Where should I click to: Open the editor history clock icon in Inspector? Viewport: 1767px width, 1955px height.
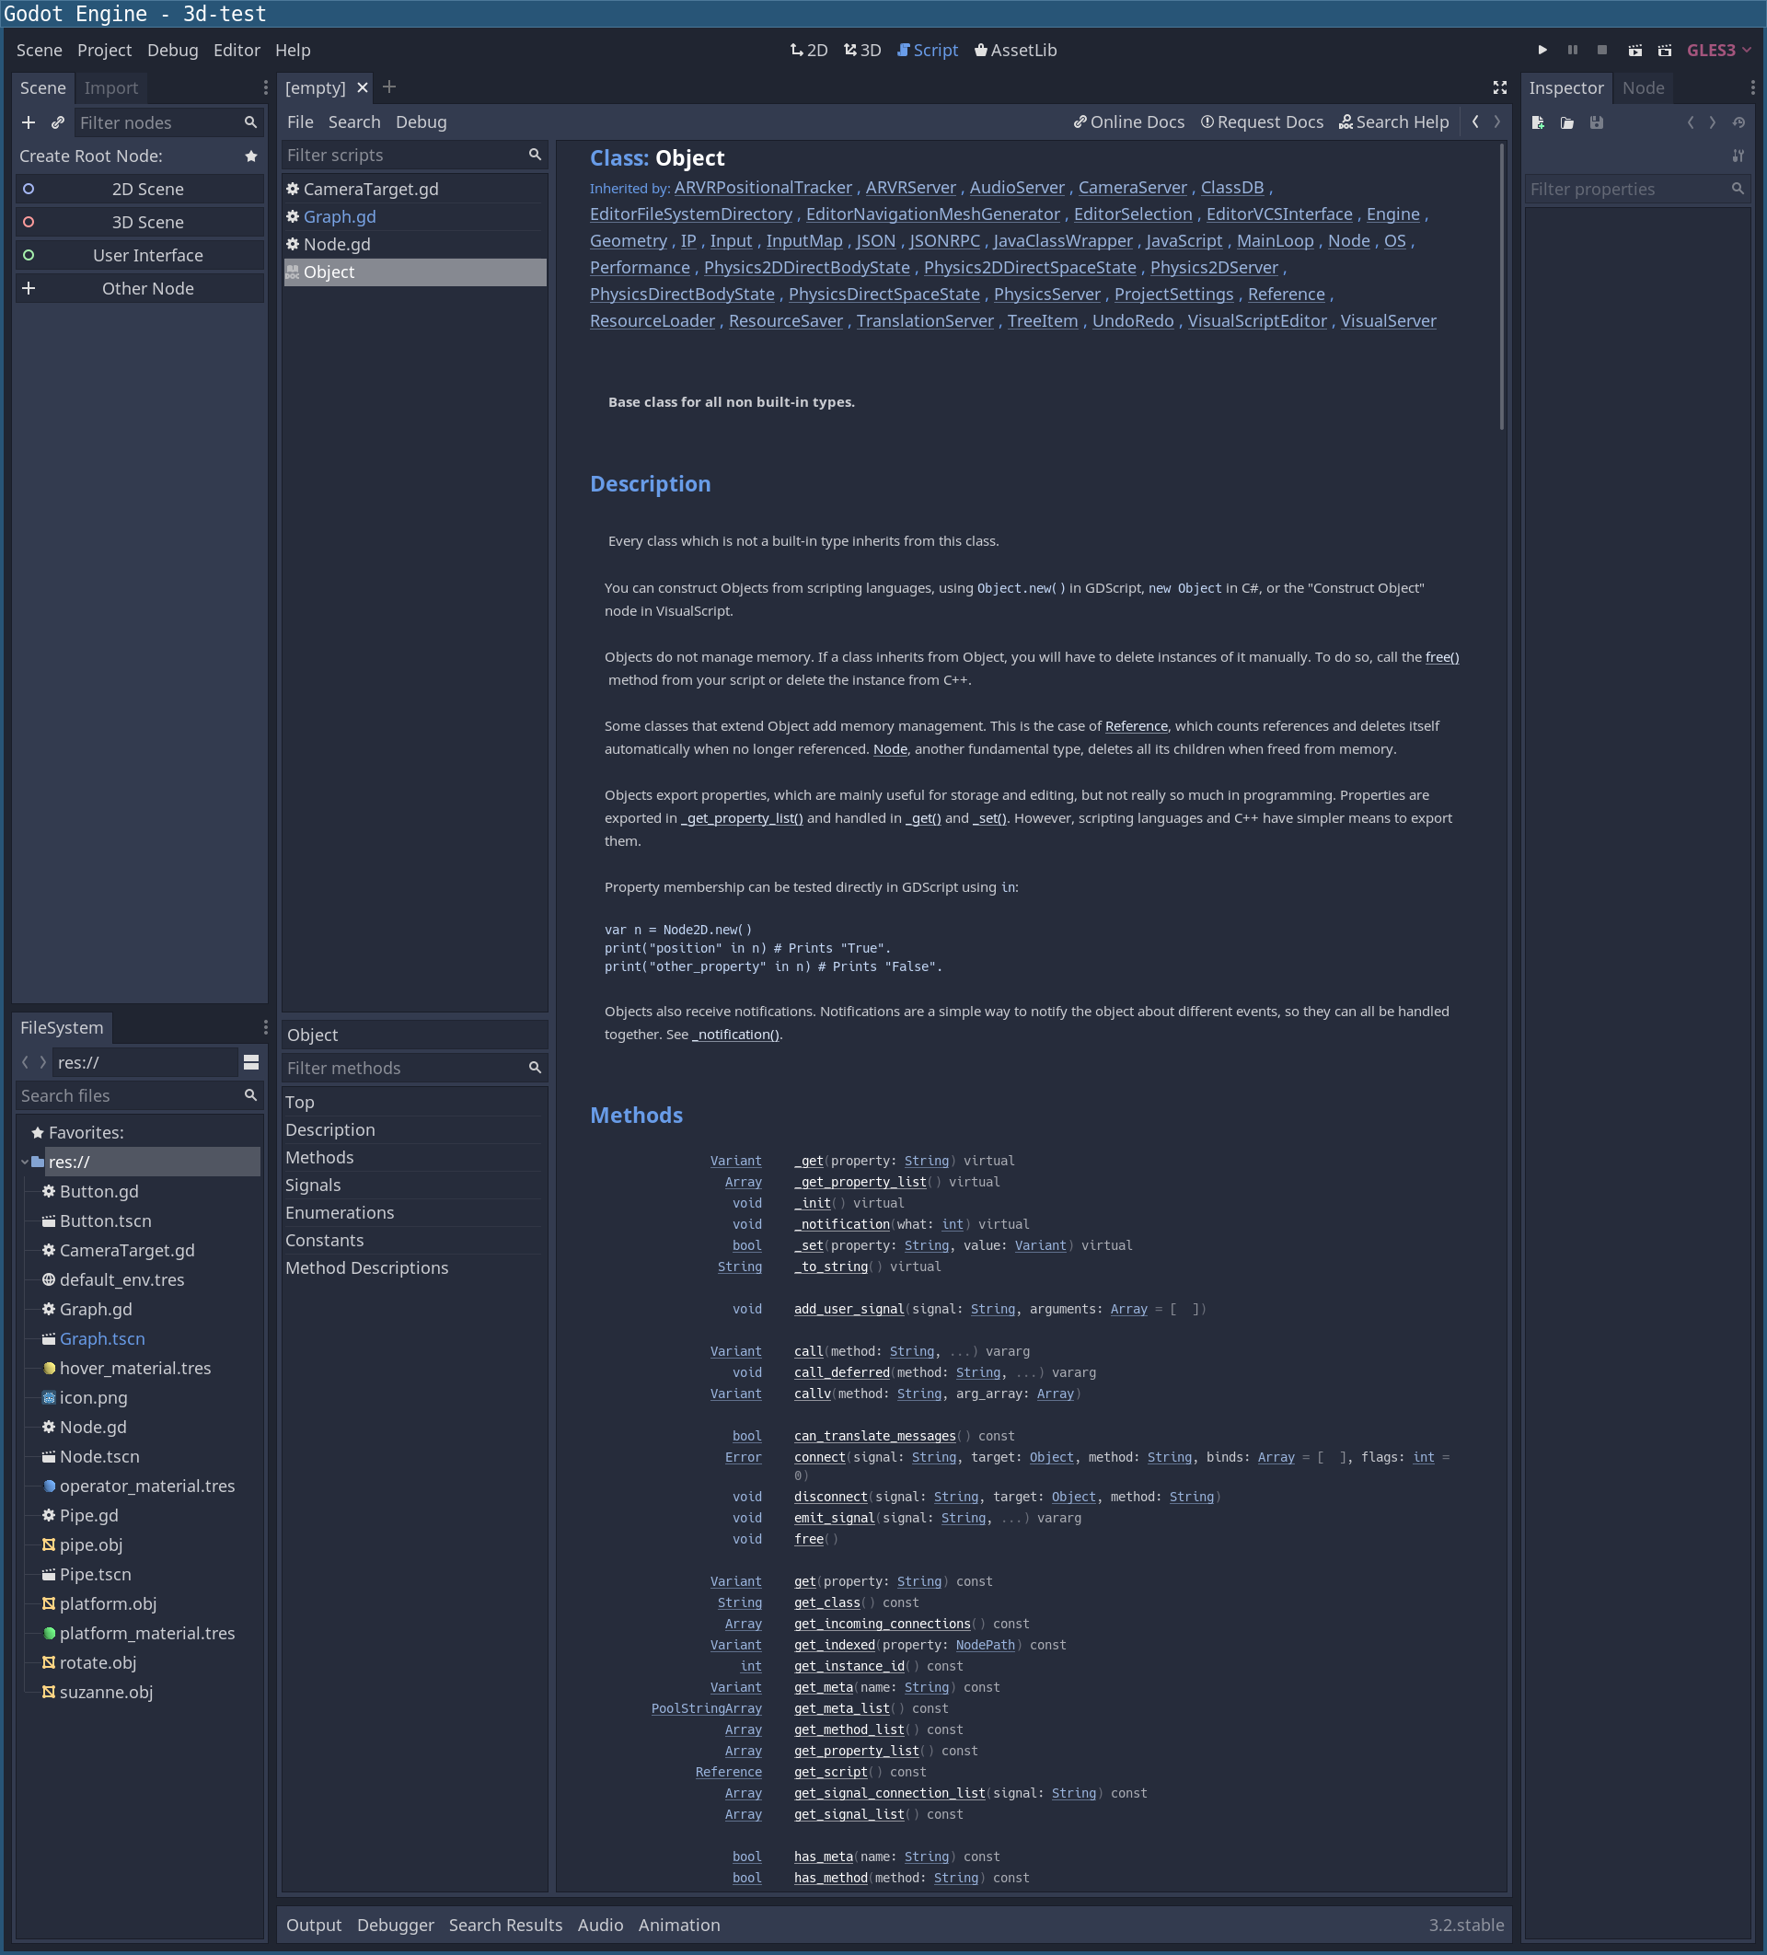1738,122
